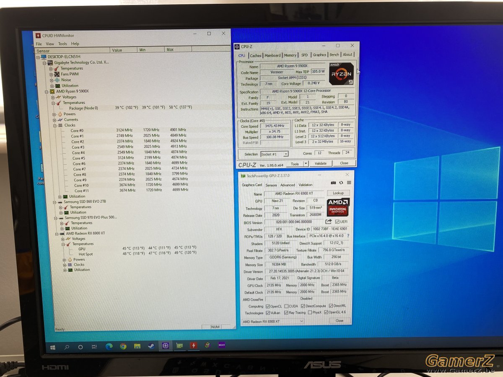Switch to the Sensors tab in GPU-Z
The height and width of the screenshot is (377, 503).
271,185
